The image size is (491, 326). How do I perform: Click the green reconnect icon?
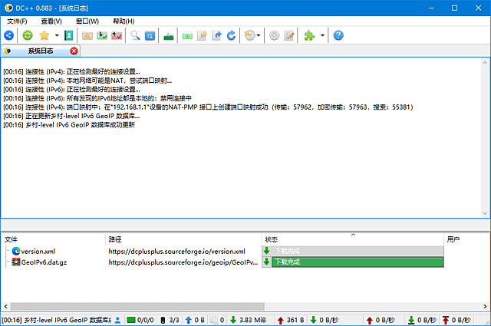[28, 35]
